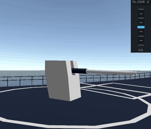Select the long tick midway above the handle

point(141,18)
